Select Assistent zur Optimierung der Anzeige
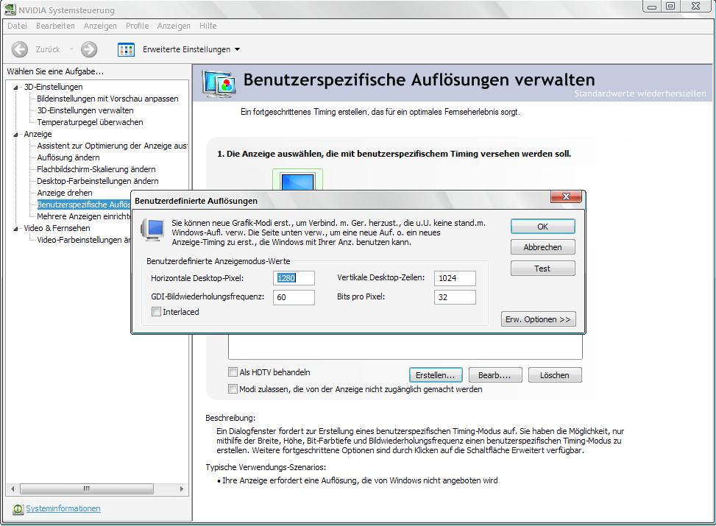Screen dimensions: 716x526 point(112,146)
